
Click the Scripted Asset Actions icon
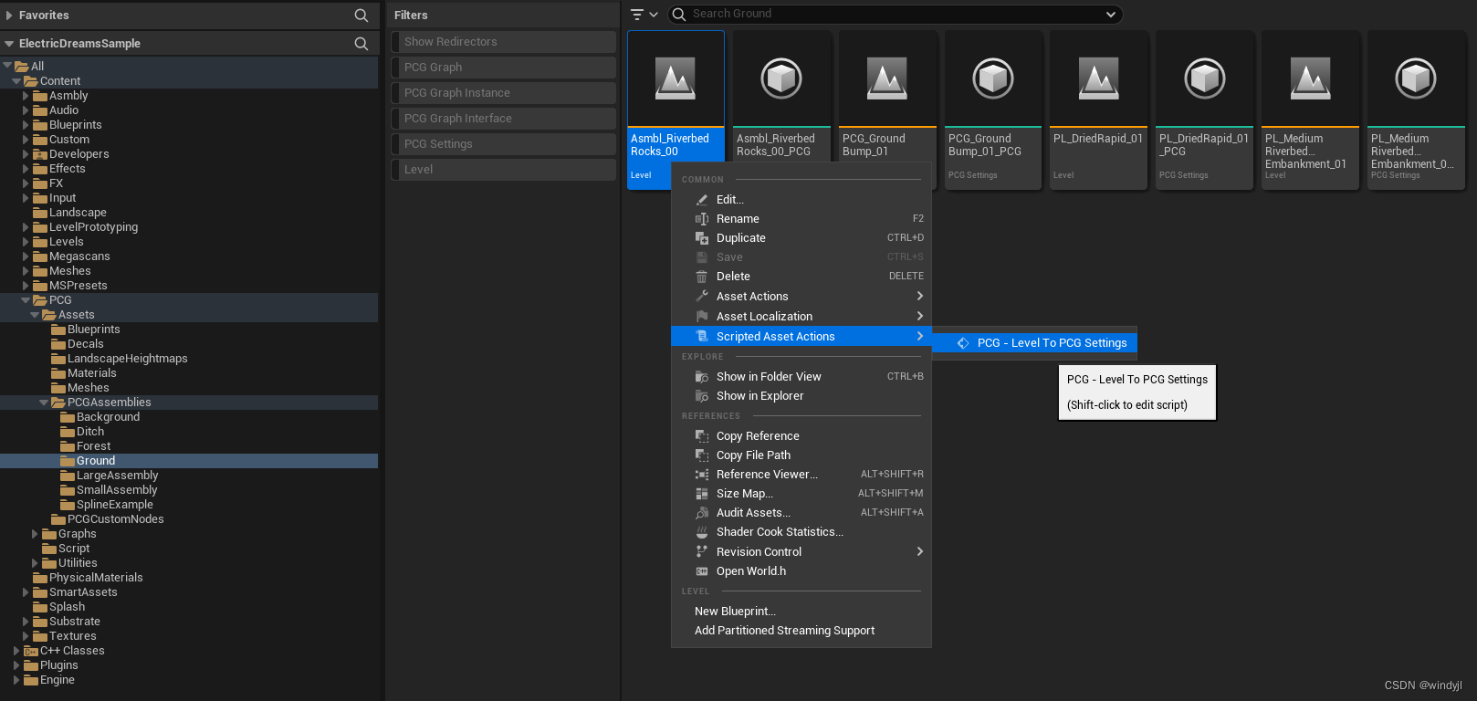702,337
